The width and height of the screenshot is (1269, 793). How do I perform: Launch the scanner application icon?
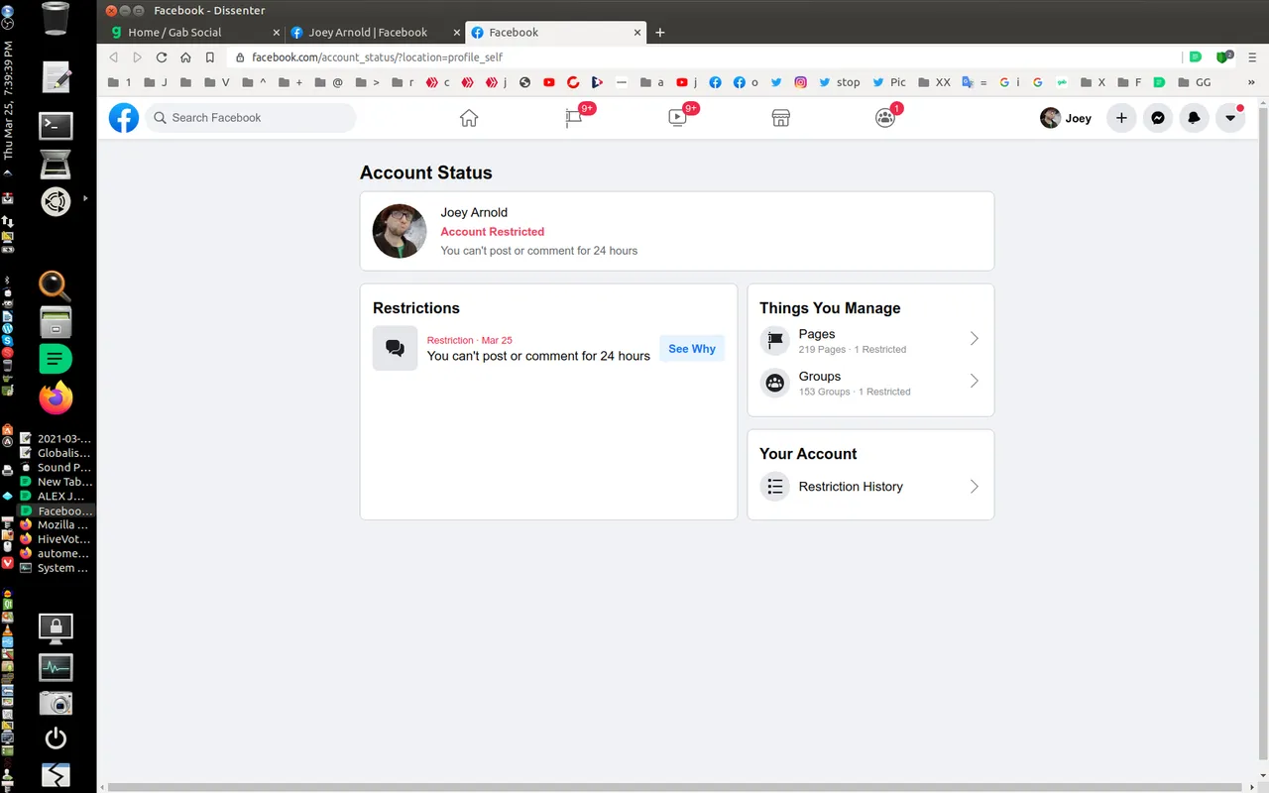tap(56, 164)
